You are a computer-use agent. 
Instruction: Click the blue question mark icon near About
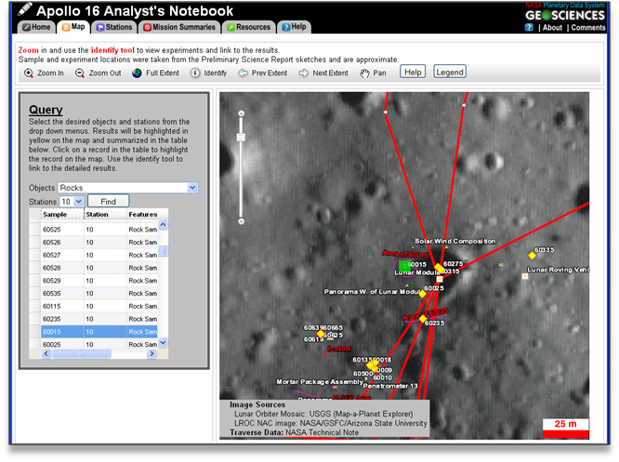click(x=529, y=27)
